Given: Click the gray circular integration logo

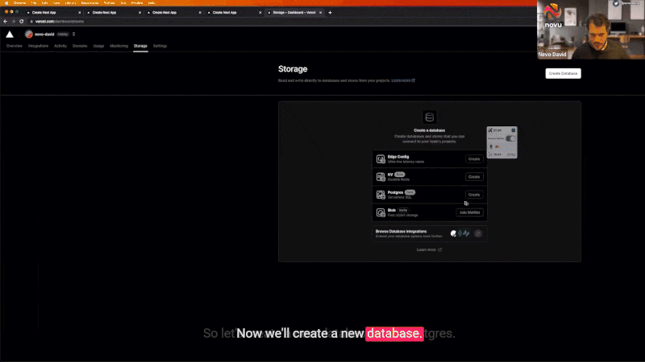Looking at the screenshot, I should point(478,233).
